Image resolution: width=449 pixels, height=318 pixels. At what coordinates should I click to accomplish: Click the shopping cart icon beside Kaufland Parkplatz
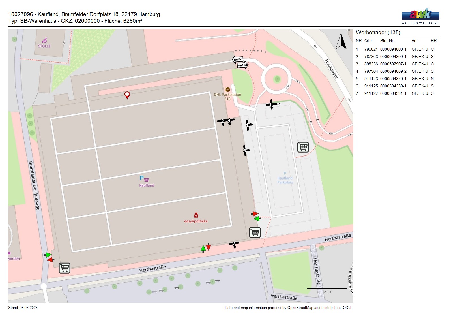click(303, 147)
